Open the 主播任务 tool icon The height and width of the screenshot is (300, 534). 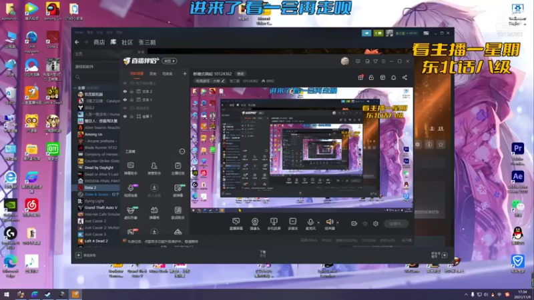pos(178,168)
